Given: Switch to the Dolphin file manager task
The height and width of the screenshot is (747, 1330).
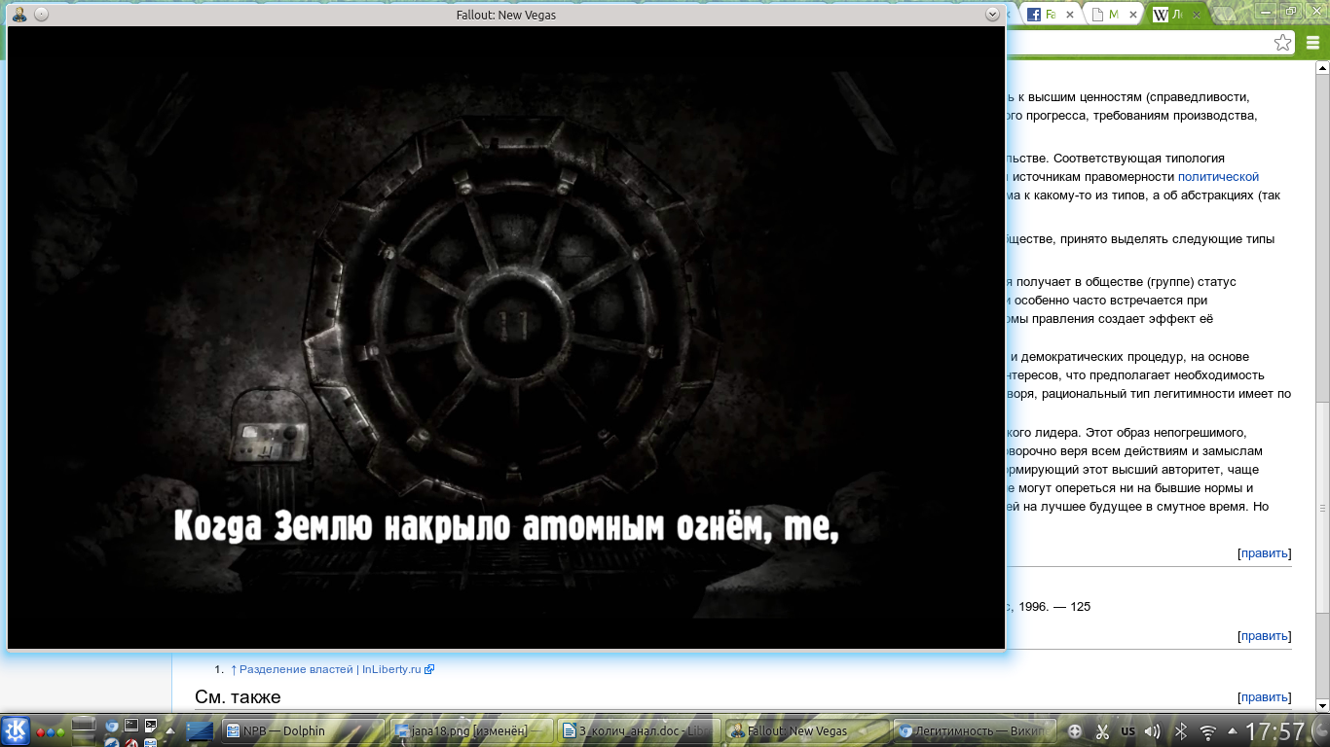Looking at the screenshot, I should pos(302,731).
